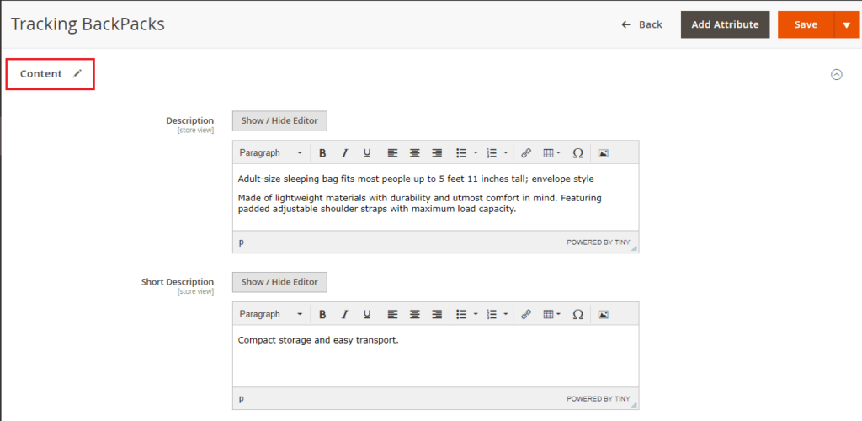Align right in Description editor toolbar
862x421 pixels.
tap(437, 153)
